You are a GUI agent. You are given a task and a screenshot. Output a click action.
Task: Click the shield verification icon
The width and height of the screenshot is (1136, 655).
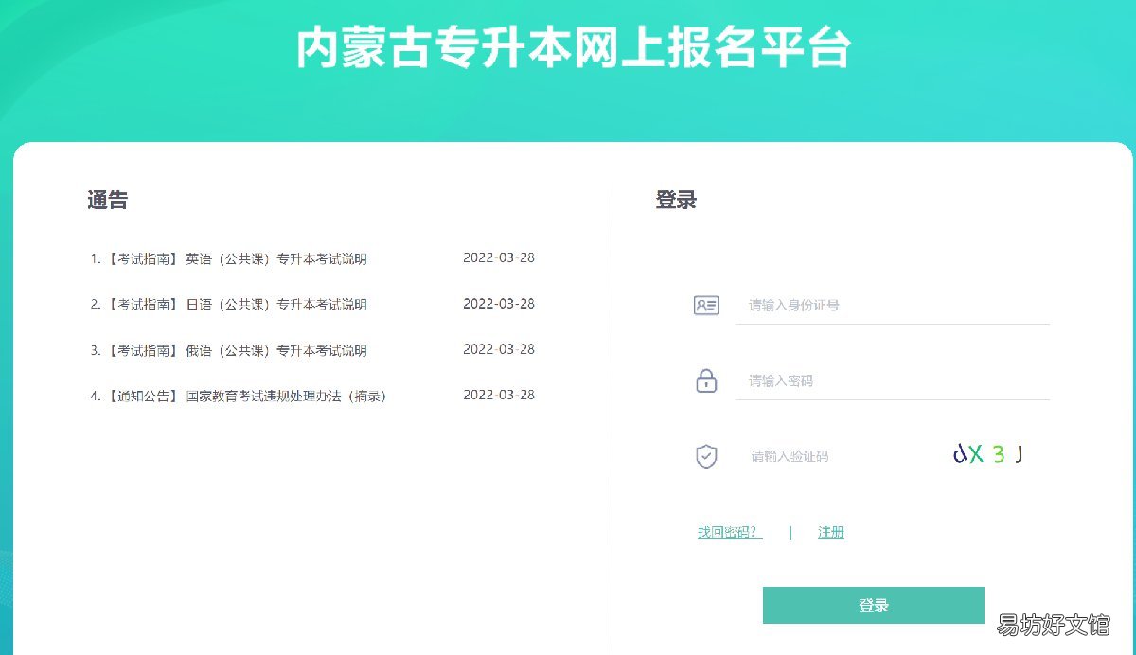(x=706, y=456)
